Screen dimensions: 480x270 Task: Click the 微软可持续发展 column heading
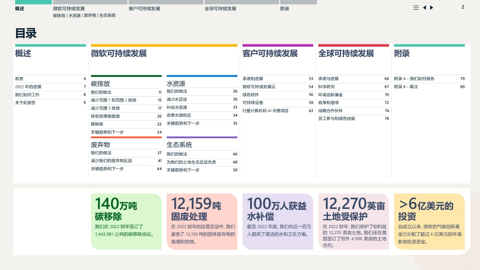[119, 53]
